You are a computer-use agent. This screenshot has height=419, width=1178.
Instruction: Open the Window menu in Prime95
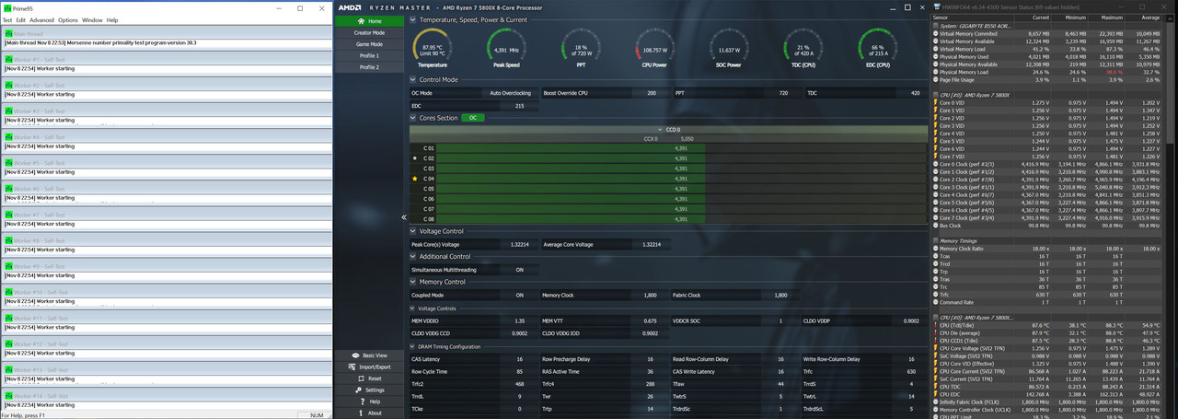click(x=92, y=19)
